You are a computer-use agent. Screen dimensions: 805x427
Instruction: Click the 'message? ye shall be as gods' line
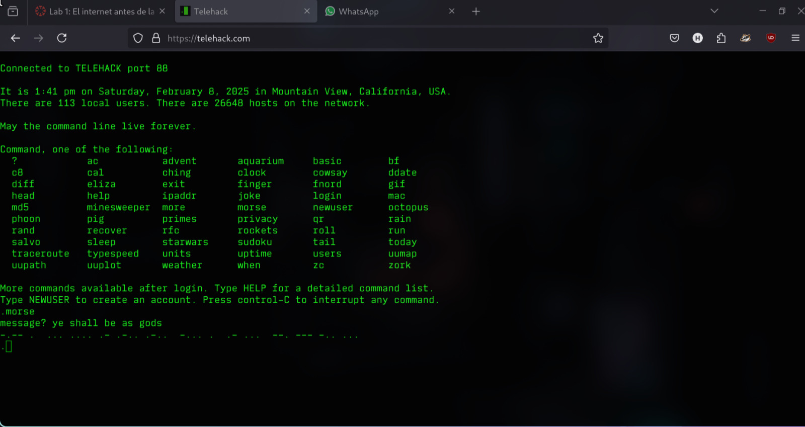click(x=81, y=323)
